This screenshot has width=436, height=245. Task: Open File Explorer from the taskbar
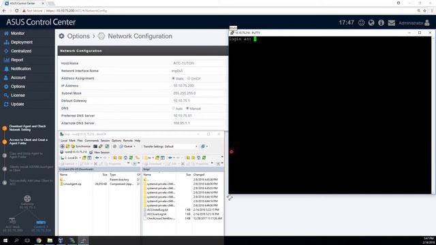tap(50, 240)
